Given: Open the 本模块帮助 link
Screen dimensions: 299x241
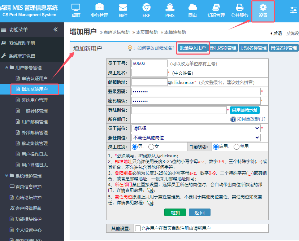Looking at the screenshot, I should (175, 32).
